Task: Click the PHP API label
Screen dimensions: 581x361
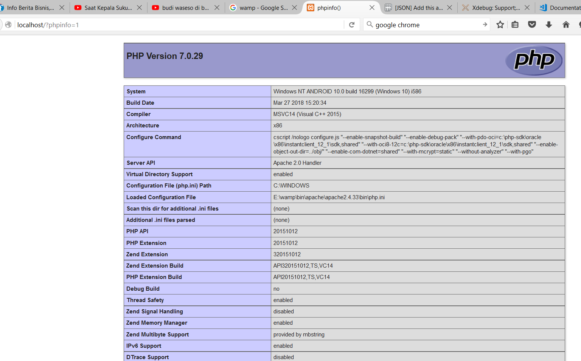Action: tap(137, 231)
